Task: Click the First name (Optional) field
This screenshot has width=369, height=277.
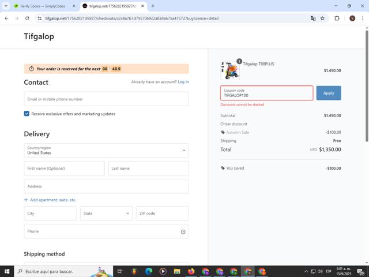Action: 64,169
